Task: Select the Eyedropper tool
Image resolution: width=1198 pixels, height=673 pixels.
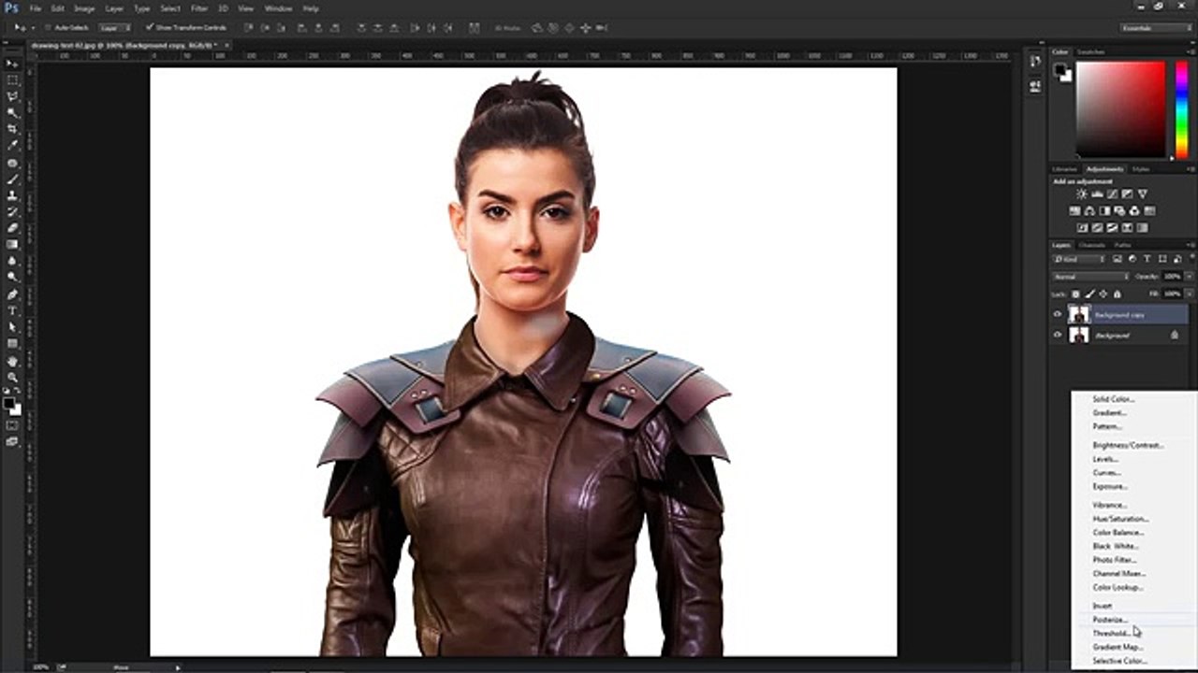Action: 12,145
